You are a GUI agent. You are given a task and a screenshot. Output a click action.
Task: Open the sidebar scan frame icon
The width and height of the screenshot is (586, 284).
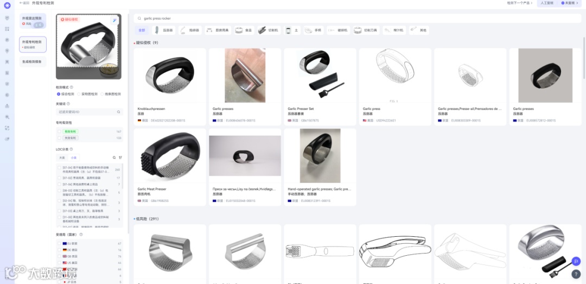coord(7,128)
